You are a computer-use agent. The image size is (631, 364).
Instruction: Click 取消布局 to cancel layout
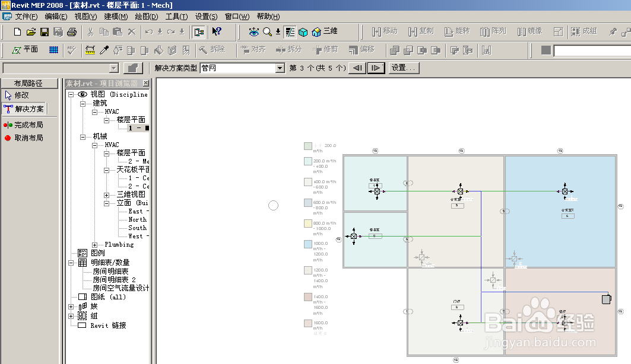(x=23, y=138)
